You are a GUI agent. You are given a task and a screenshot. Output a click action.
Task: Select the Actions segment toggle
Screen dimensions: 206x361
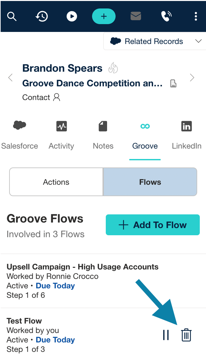tap(56, 182)
